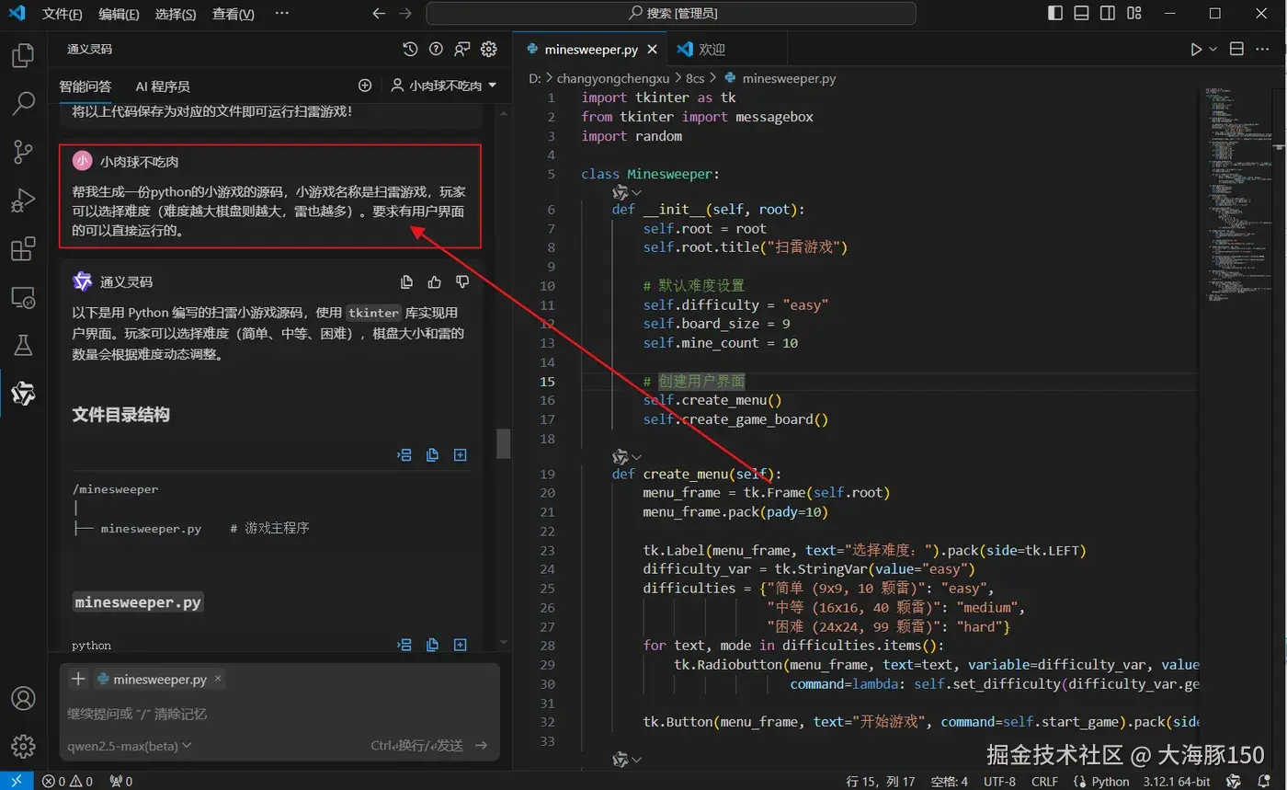Close the minesweeper.py editor tab
Viewport: 1287px width, 790px height.
(x=654, y=50)
